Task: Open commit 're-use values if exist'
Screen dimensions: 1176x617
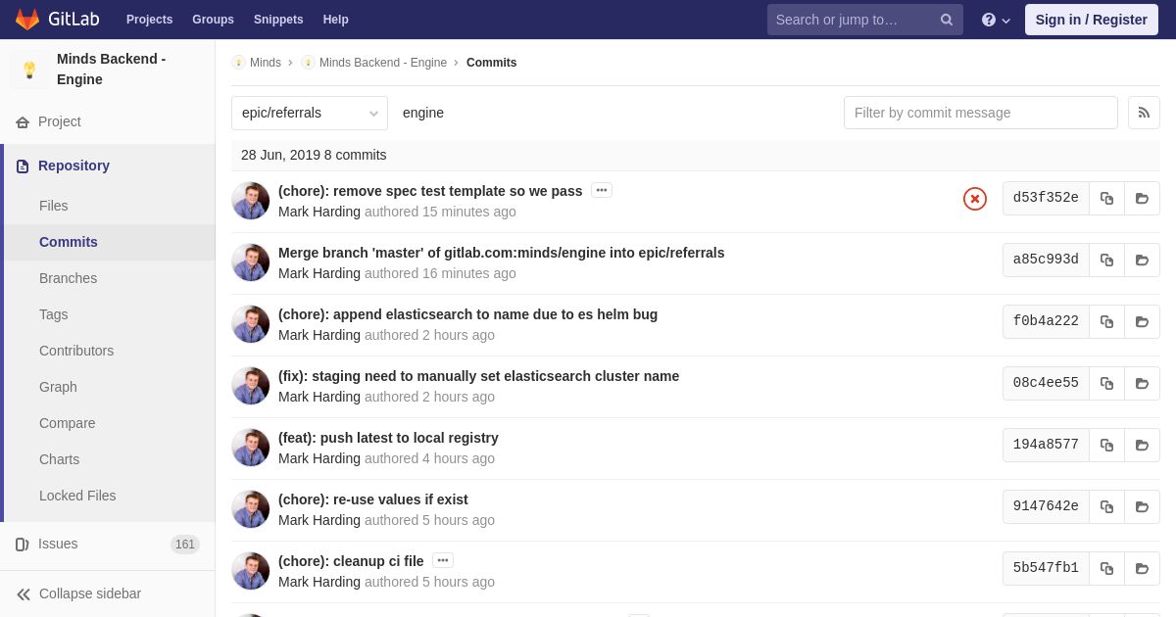Action: (x=373, y=499)
